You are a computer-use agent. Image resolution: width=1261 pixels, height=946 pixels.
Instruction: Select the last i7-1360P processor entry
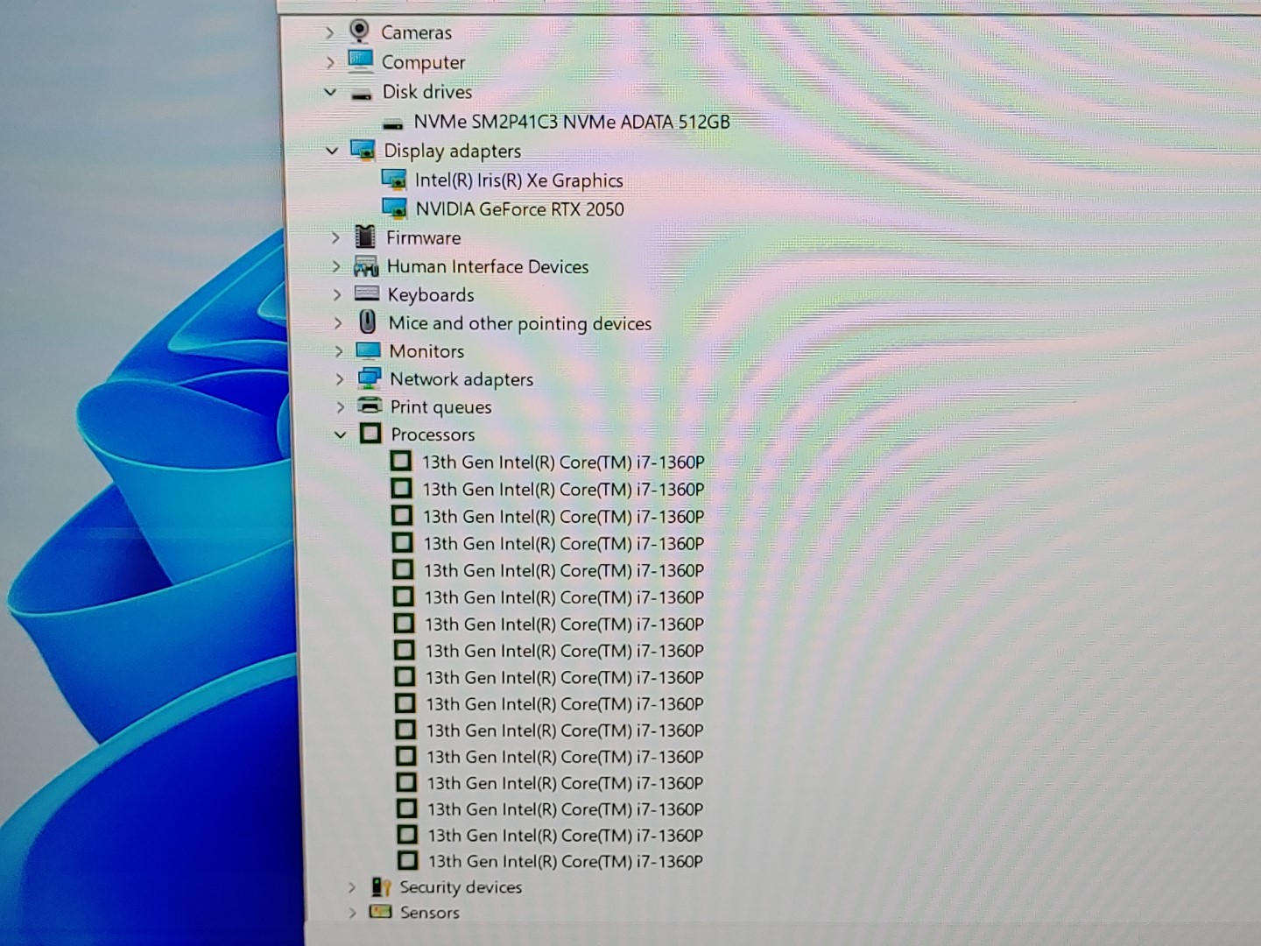click(x=565, y=861)
